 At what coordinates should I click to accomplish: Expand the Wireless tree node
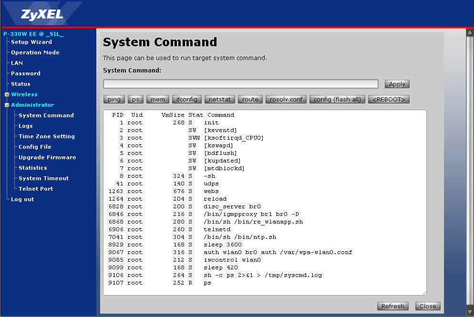(7, 94)
